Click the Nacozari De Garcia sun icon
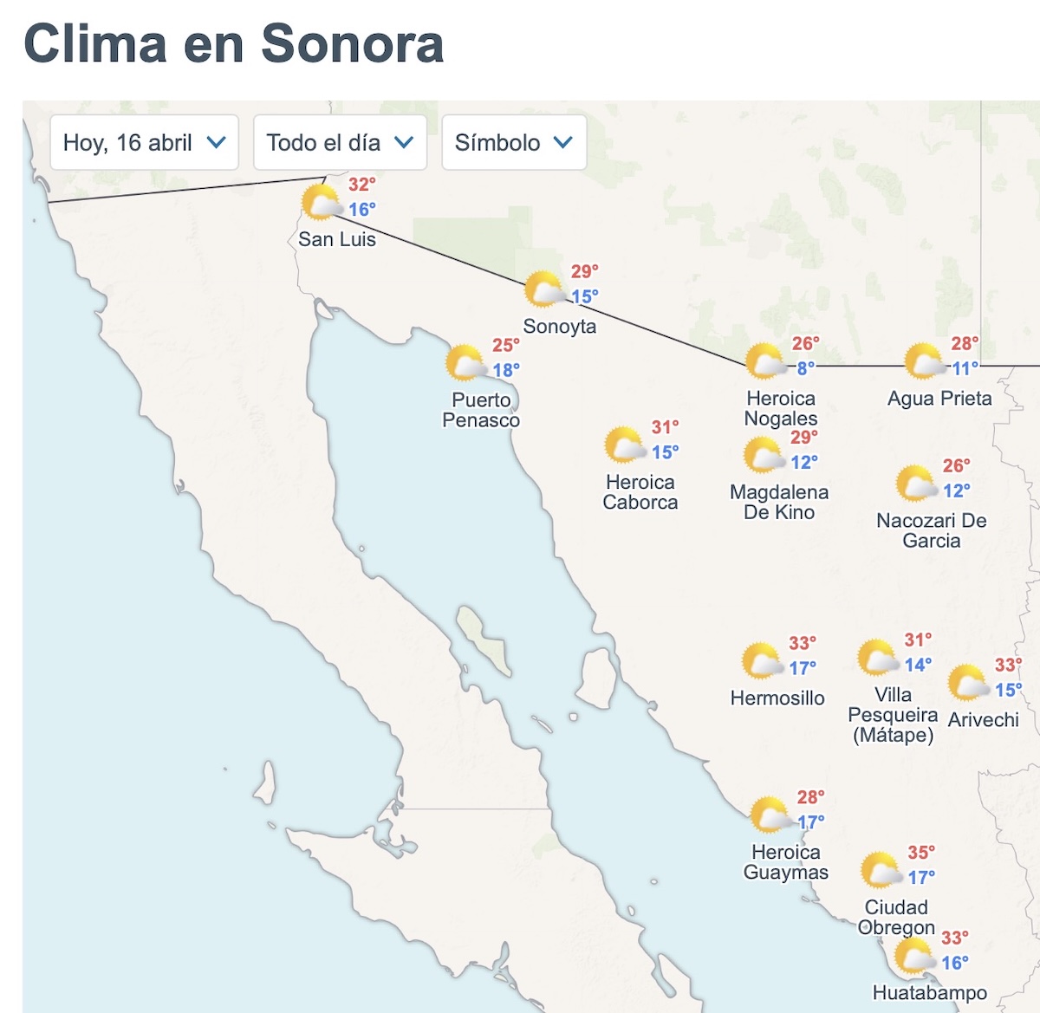This screenshot has height=1013, width=1040. pyautogui.click(x=913, y=484)
